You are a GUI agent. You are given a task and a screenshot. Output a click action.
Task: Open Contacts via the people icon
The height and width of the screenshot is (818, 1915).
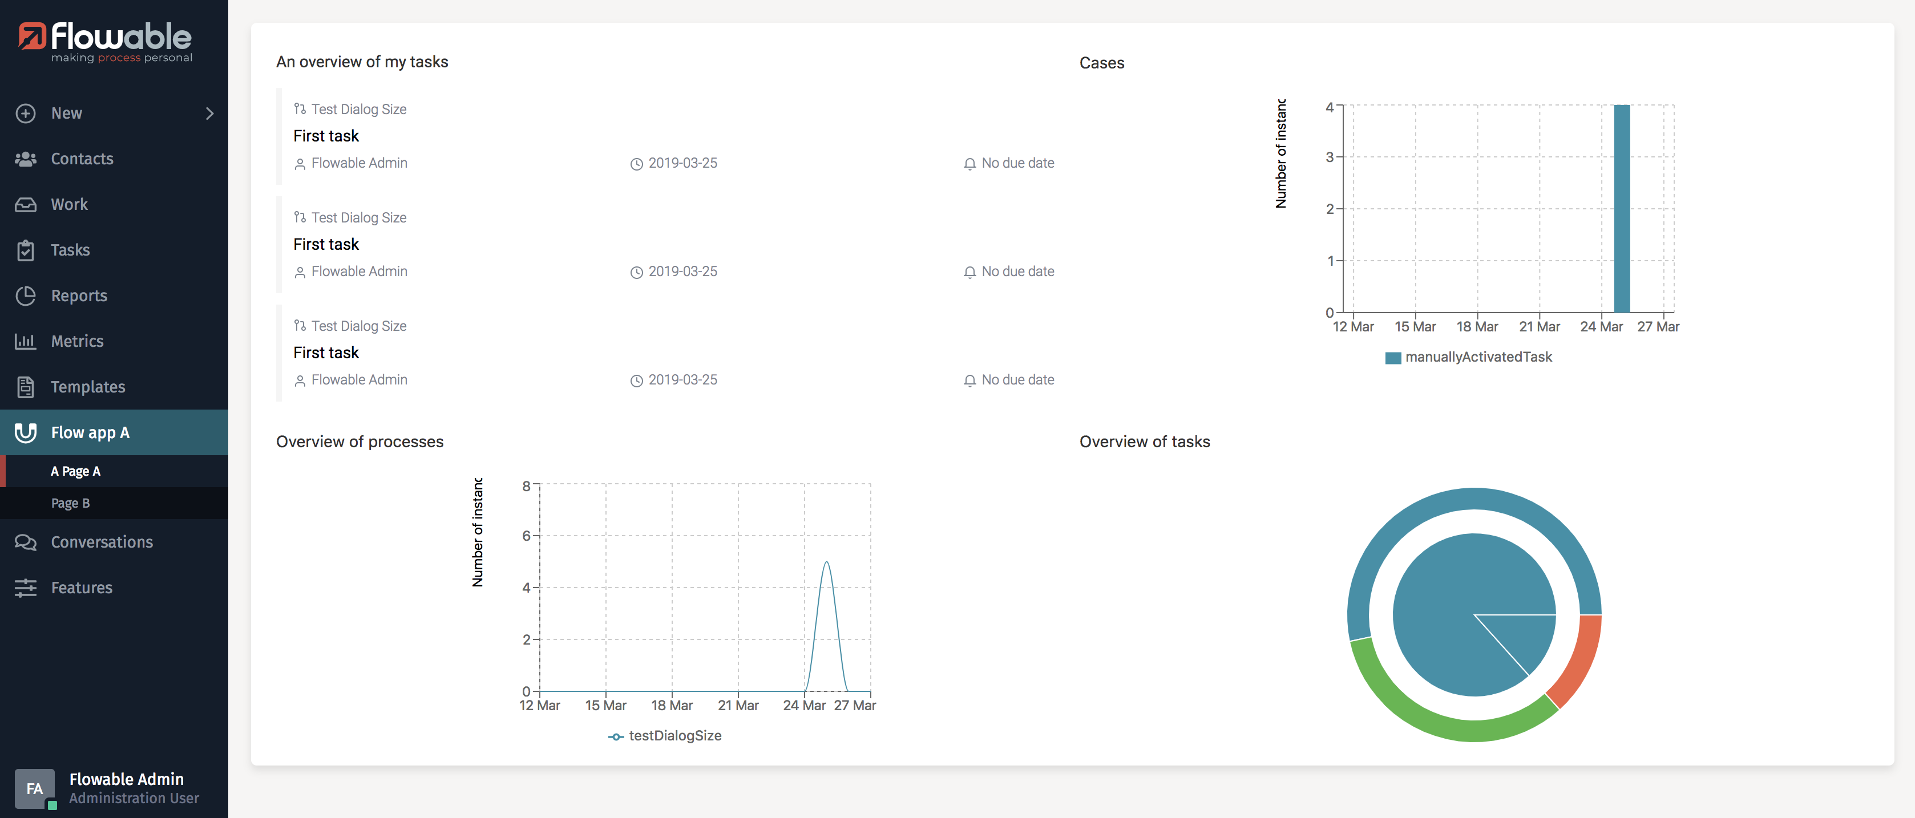click(25, 159)
